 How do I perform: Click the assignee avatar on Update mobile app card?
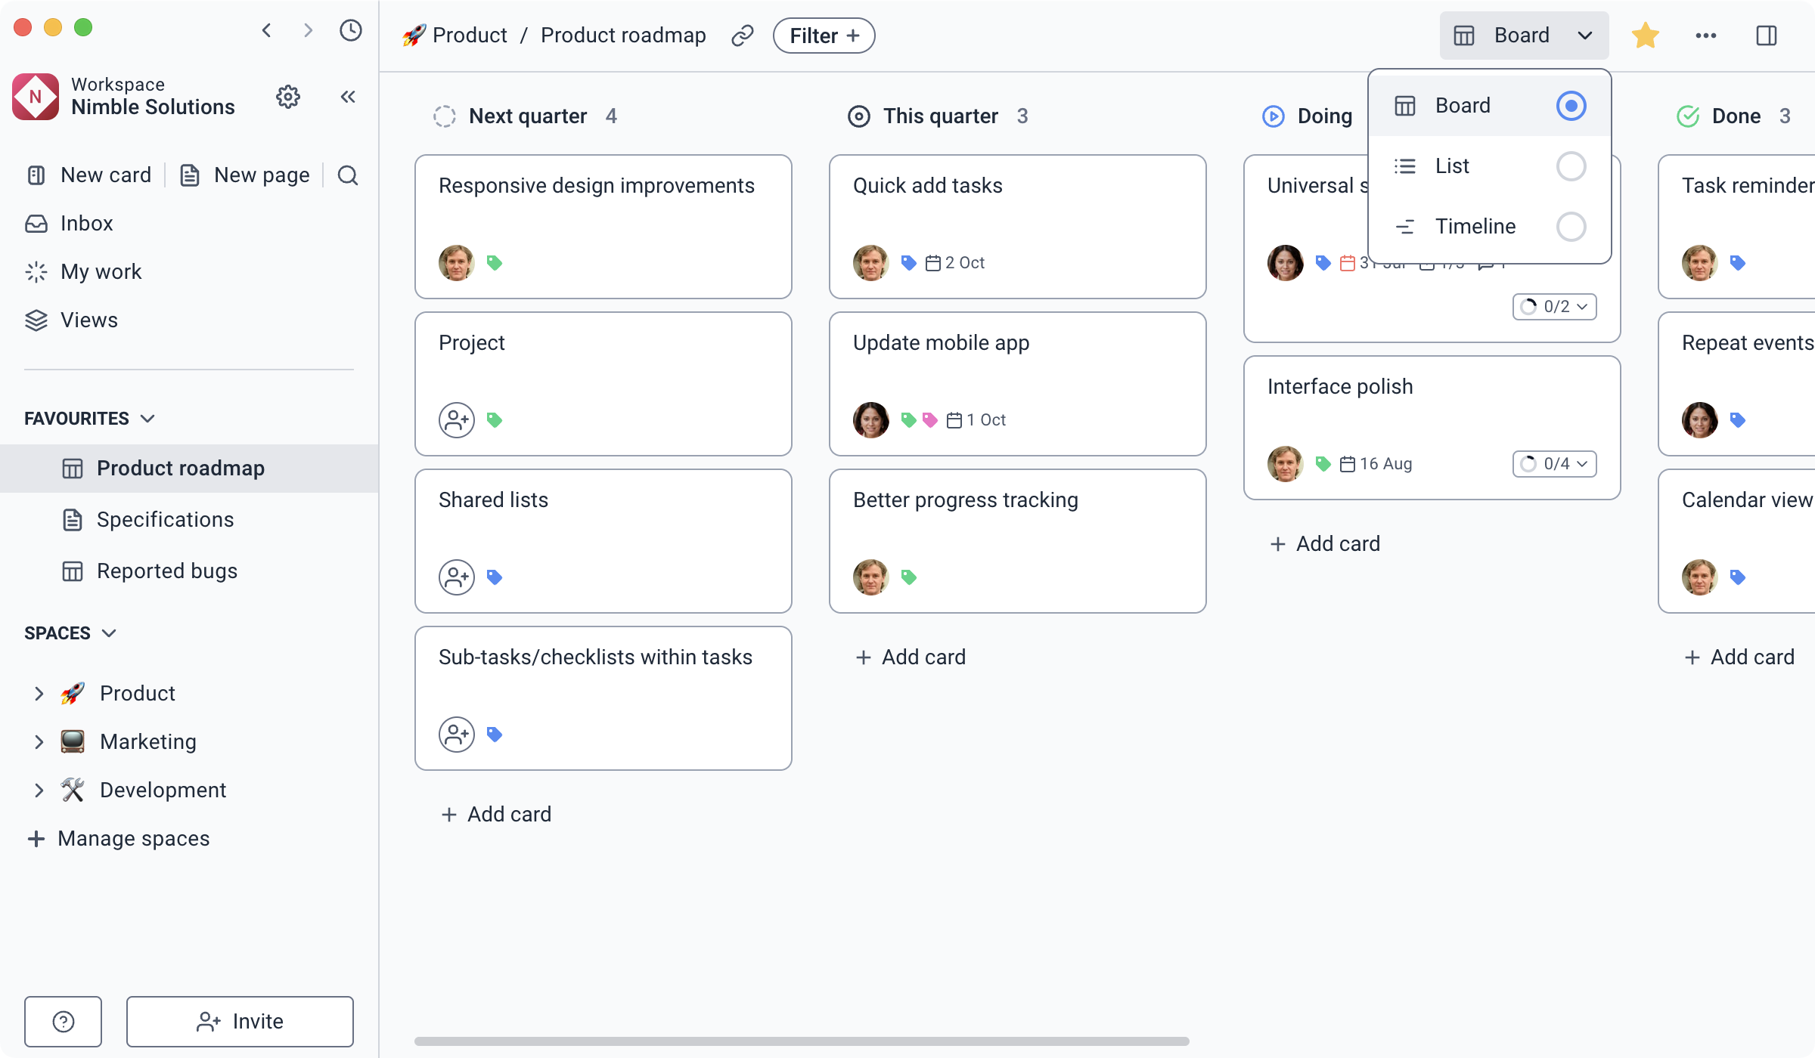pyautogui.click(x=871, y=419)
